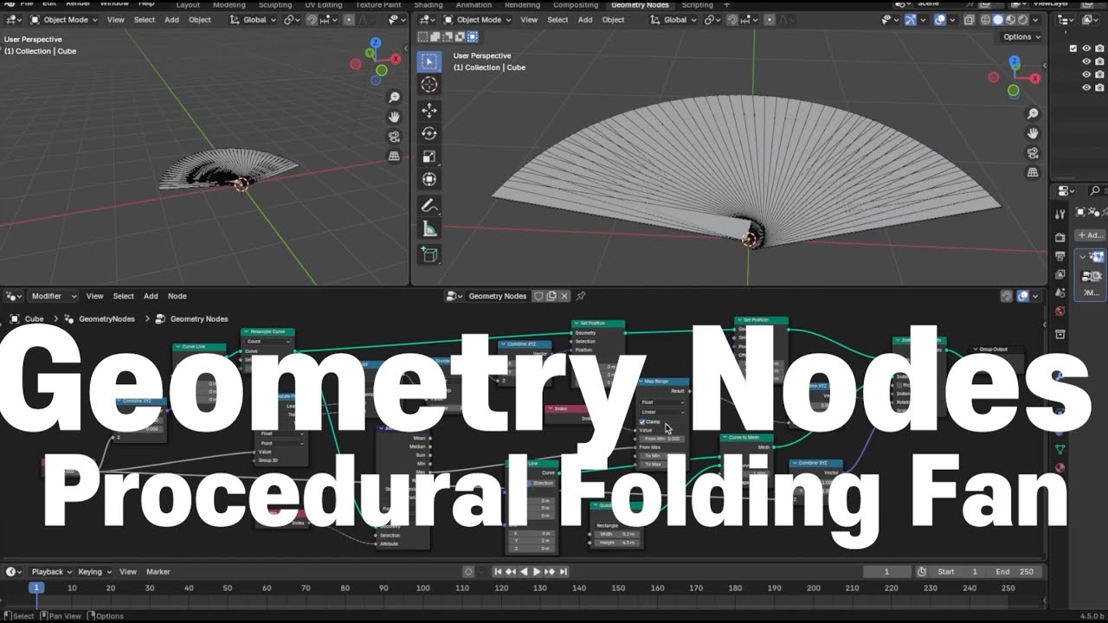
Task: Switch perspective/orthographic grid icon in left viewport
Action: pos(394,157)
